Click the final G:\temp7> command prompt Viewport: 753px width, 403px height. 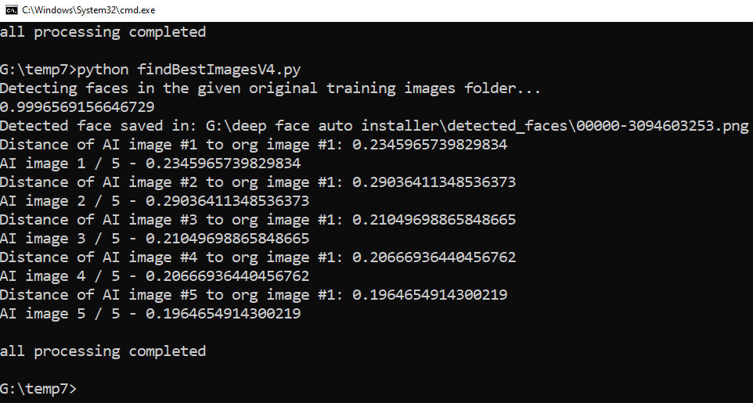(x=38, y=389)
